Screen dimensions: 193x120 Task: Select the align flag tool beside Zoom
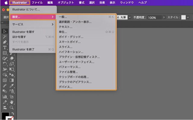(x=5, y=108)
